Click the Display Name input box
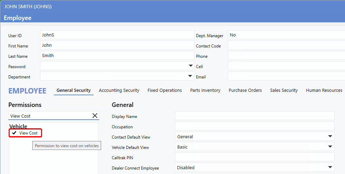This screenshot has width=345, height=174. tap(255, 116)
